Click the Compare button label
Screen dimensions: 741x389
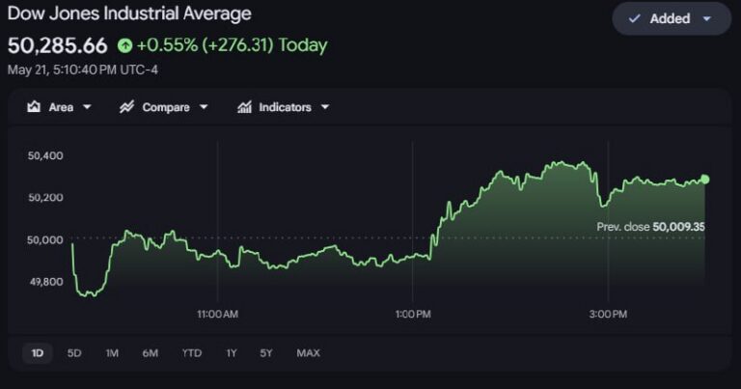click(x=166, y=107)
